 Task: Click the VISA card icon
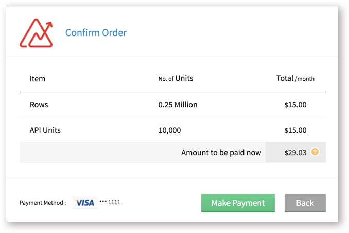pyautogui.click(x=85, y=203)
